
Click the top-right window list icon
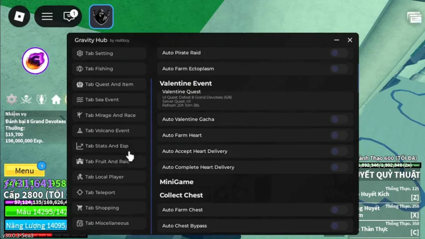point(415,18)
